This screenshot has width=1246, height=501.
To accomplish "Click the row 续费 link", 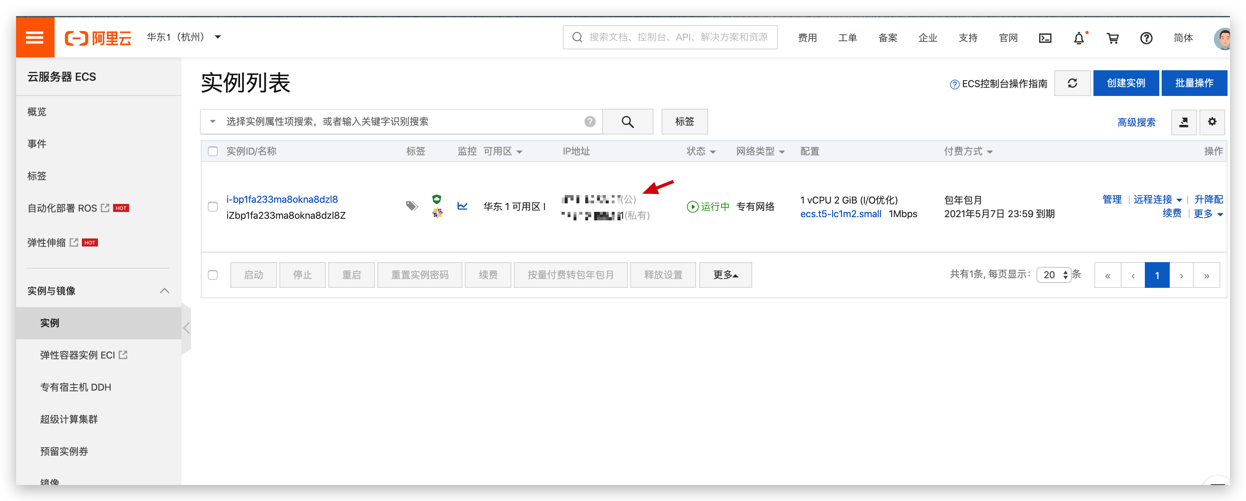I will click(1172, 213).
